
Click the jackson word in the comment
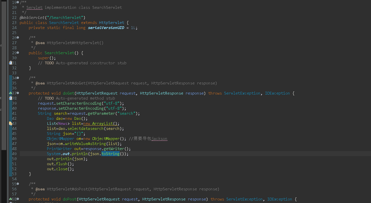159,139
